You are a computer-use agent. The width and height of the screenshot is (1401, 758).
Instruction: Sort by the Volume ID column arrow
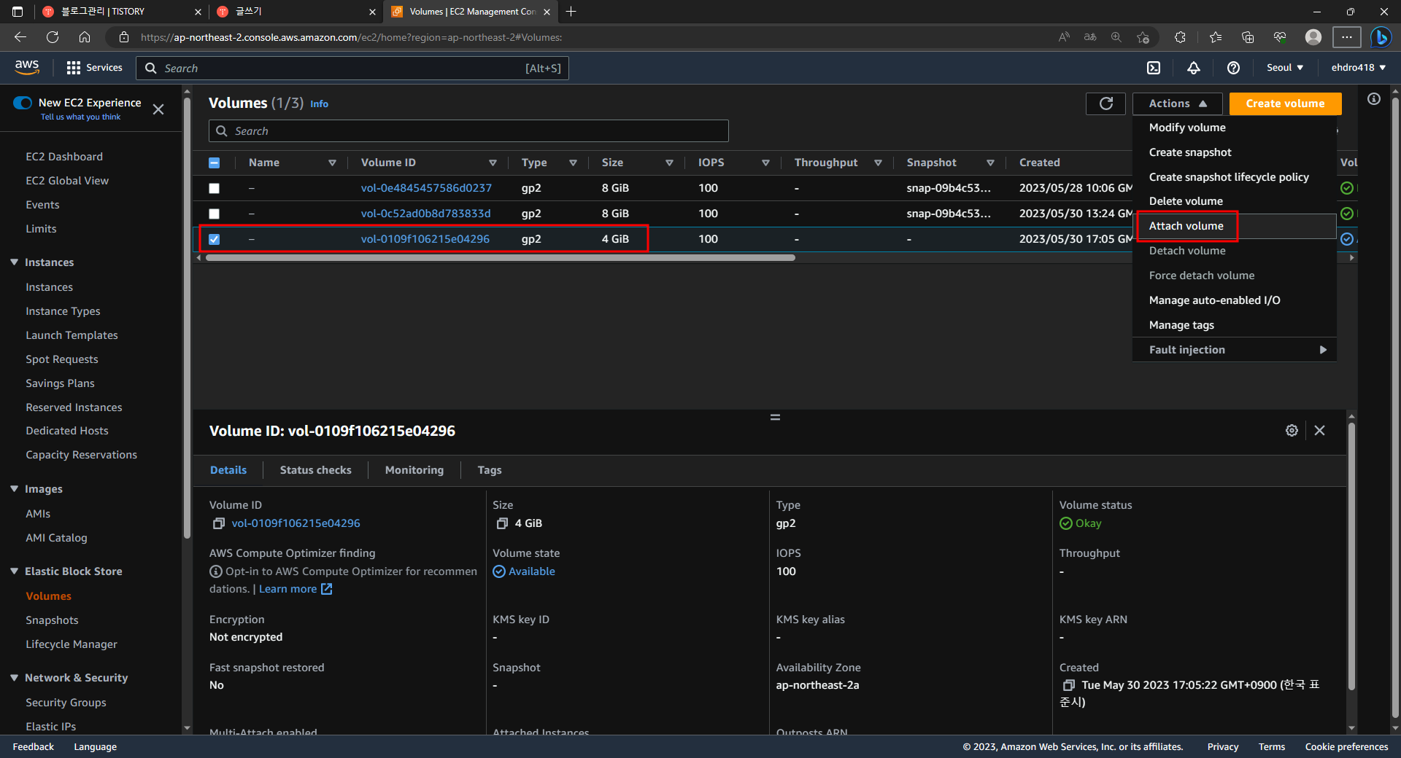pyautogui.click(x=493, y=163)
